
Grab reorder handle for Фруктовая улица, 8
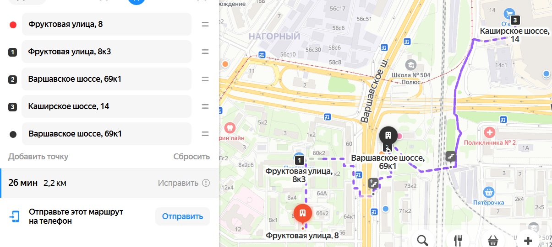tap(205, 24)
